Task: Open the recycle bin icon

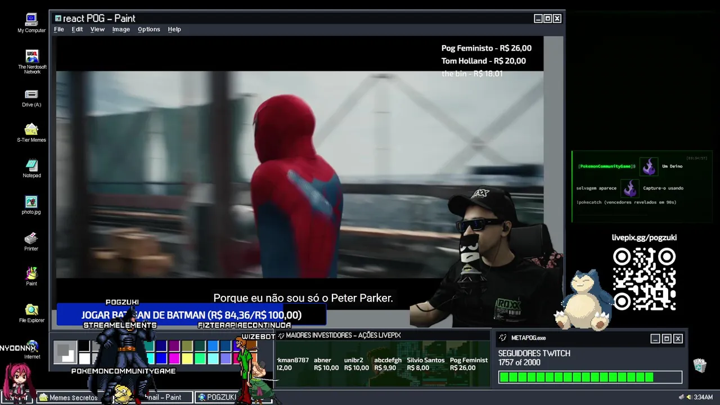Action: tap(699, 366)
